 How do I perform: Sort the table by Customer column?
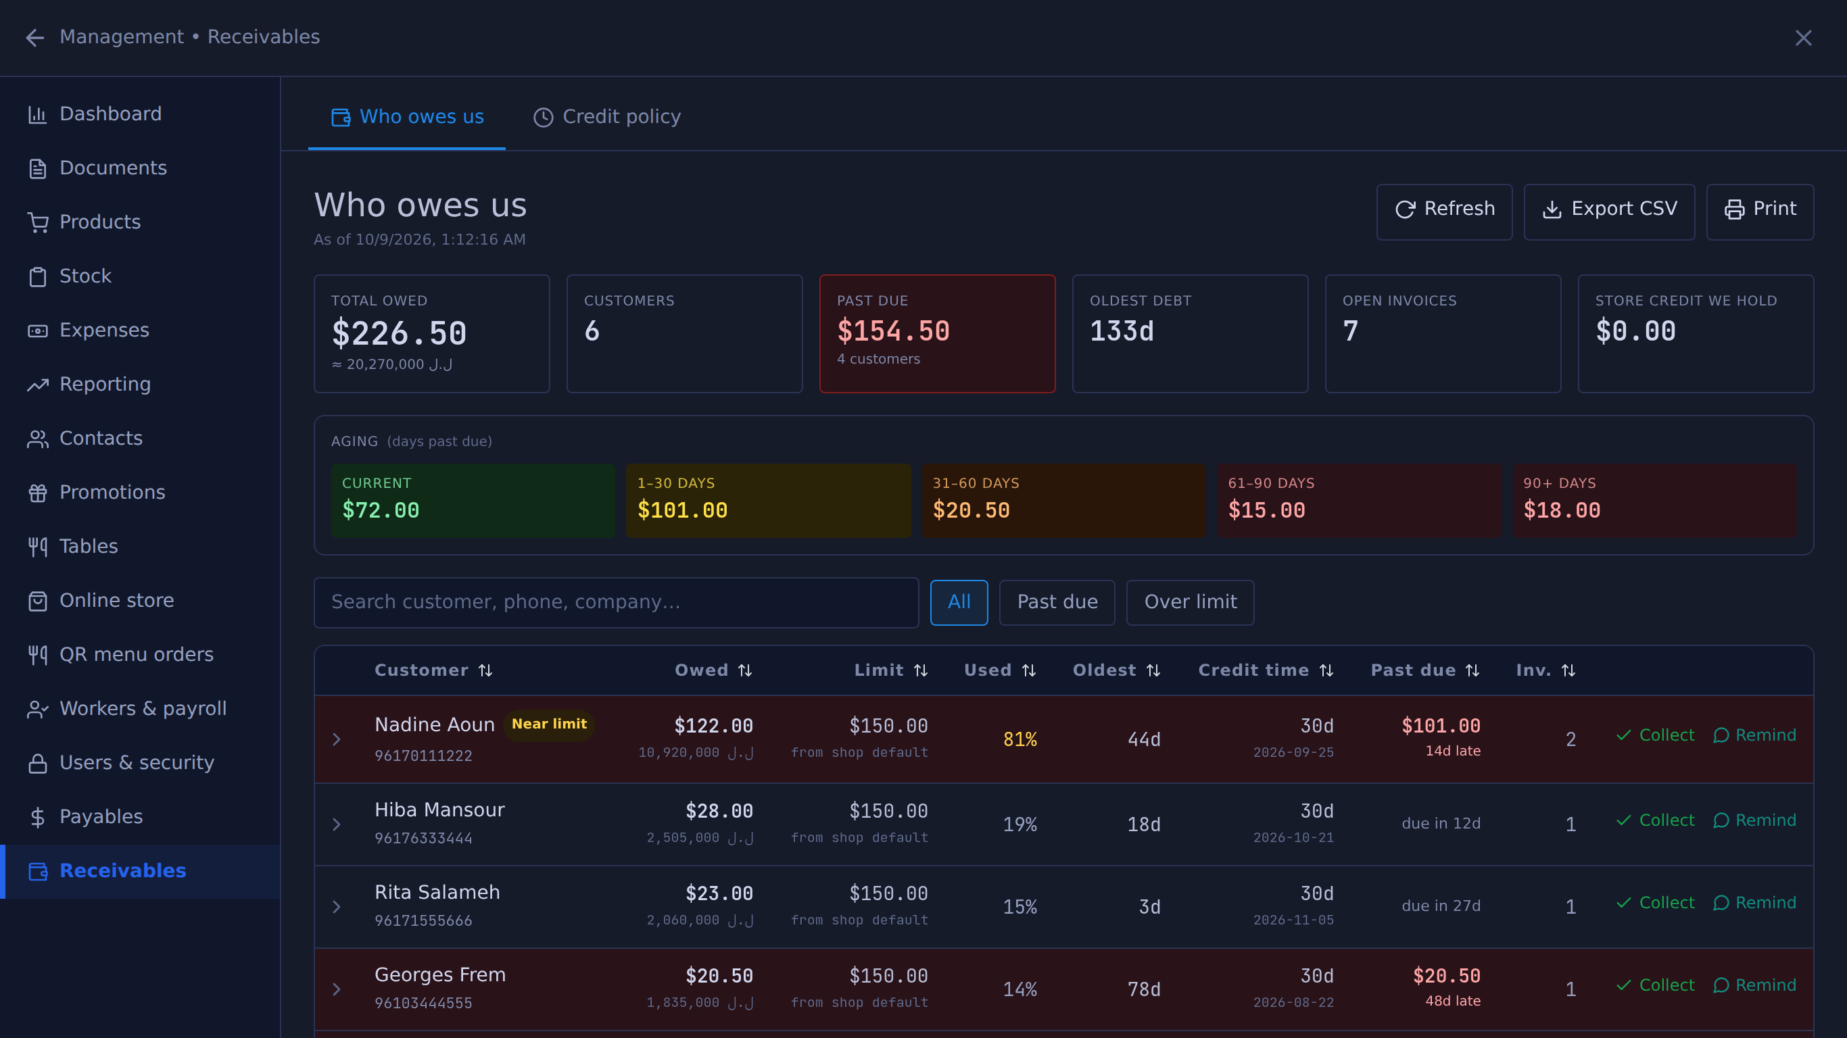[x=434, y=670]
